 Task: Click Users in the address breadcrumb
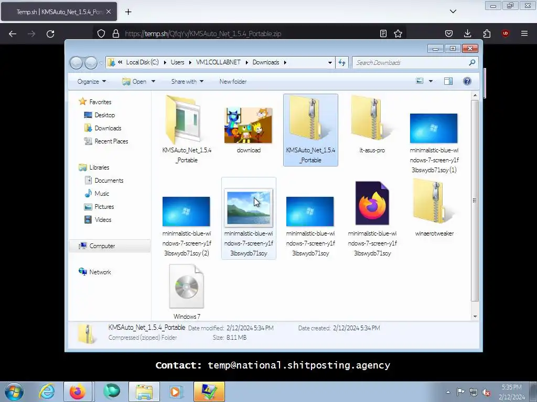tap(177, 62)
